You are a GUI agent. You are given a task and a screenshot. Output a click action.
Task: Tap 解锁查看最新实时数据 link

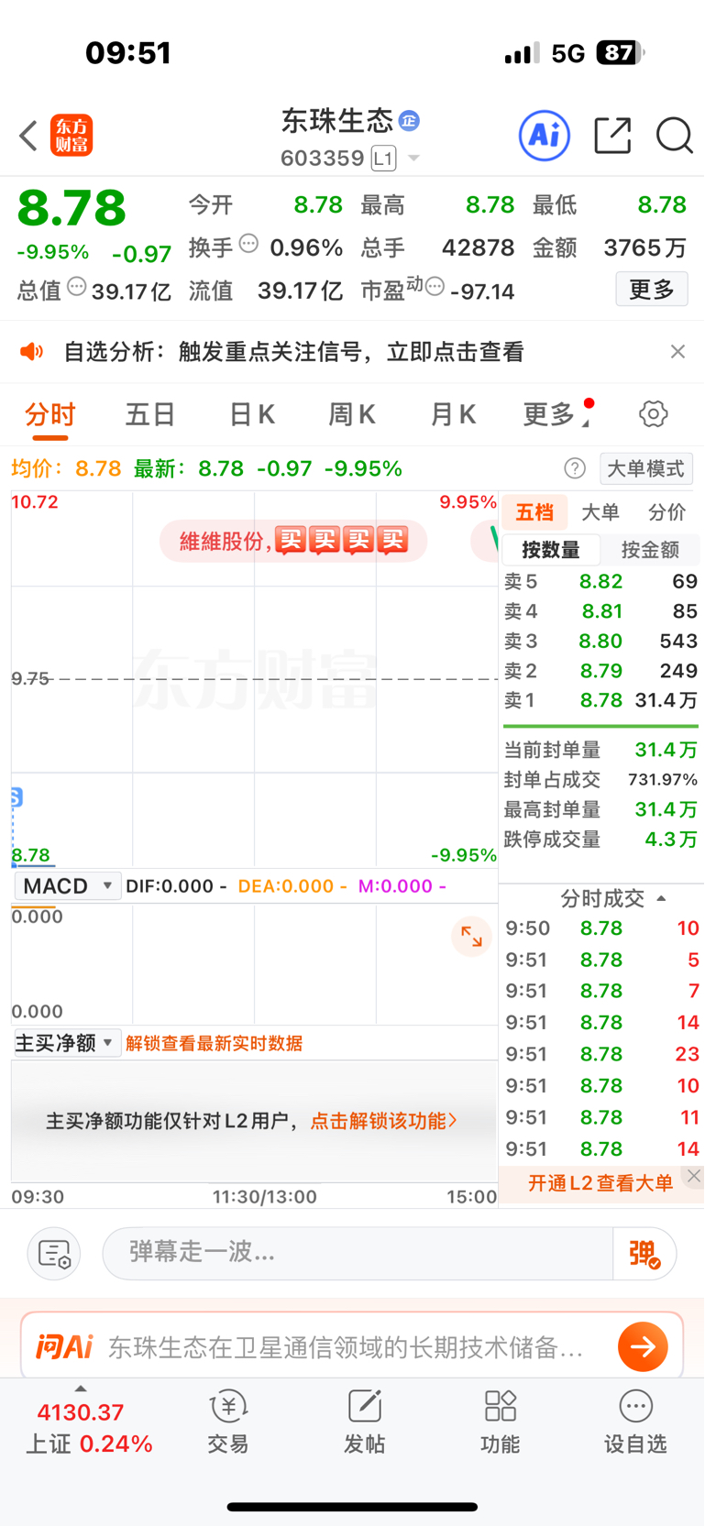[215, 1043]
